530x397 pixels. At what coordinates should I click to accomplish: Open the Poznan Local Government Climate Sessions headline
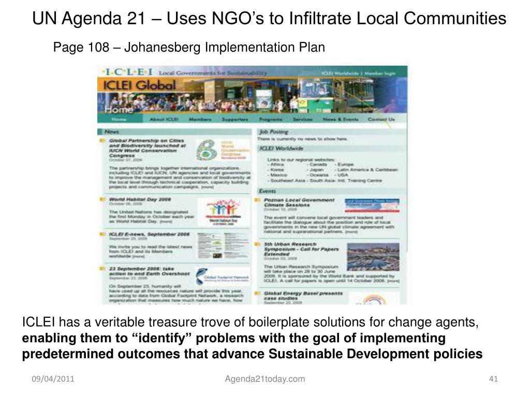[x=299, y=203]
